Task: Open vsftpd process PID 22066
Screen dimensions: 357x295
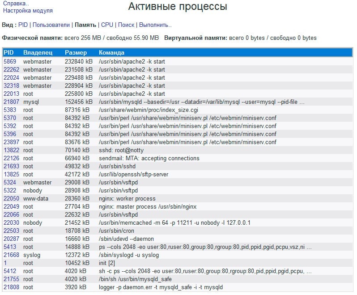Action: point(11,214)
